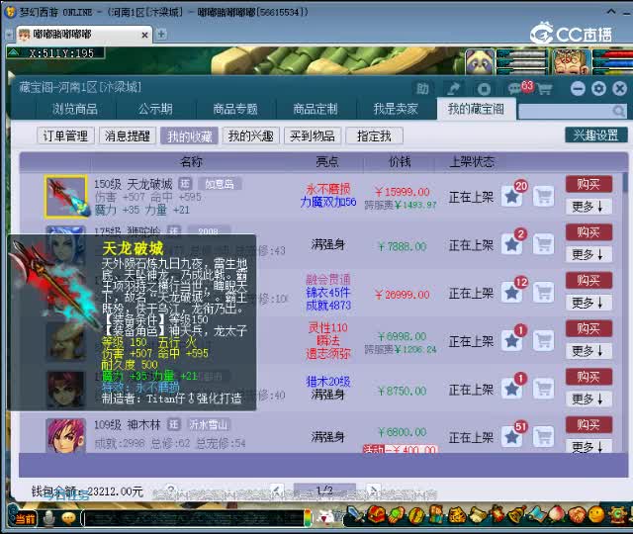Click the player's red HP bar
The image size is (633, 534).
(613, 54)
